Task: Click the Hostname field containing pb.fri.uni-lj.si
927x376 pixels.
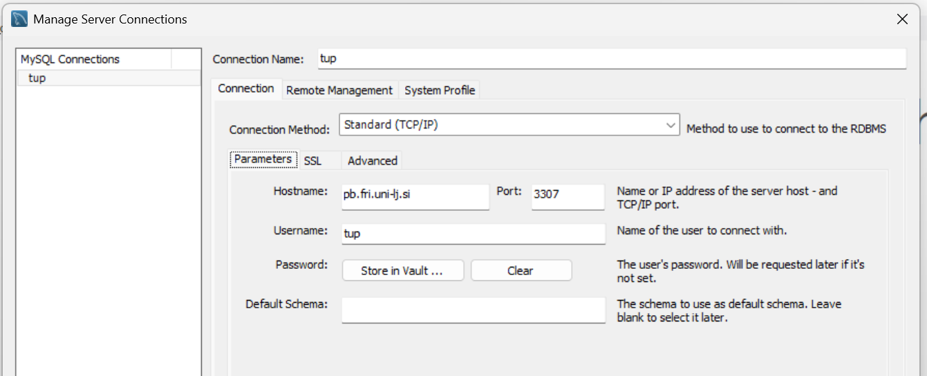Action: (415, 195)
